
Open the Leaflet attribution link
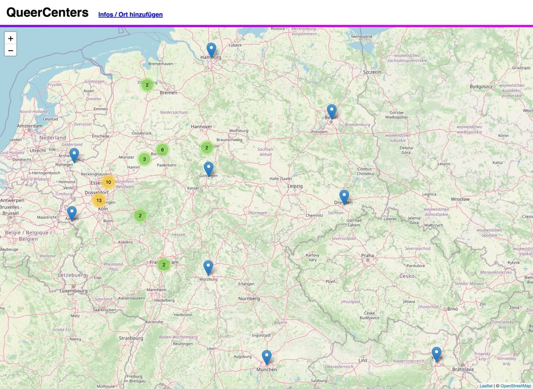(x=486, y=386)
